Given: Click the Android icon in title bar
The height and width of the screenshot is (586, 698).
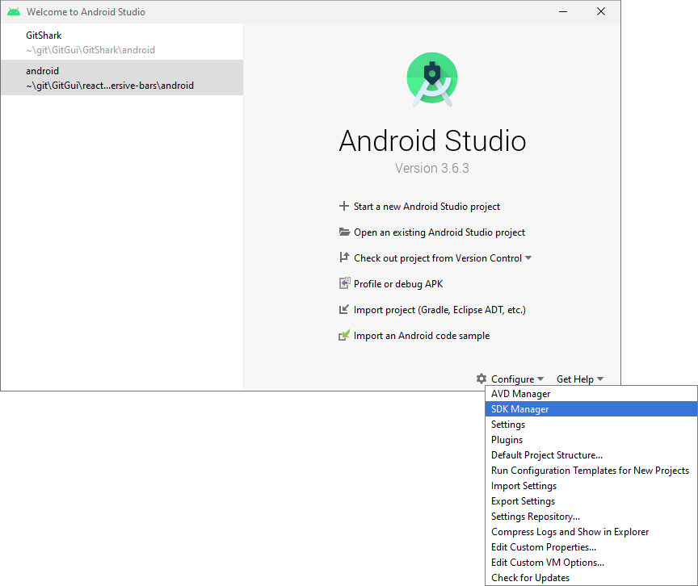Looking at the screenshot, I should tap(14, 11).
